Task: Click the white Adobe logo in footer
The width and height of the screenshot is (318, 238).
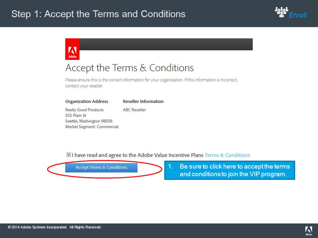Action: coord(309,231)
